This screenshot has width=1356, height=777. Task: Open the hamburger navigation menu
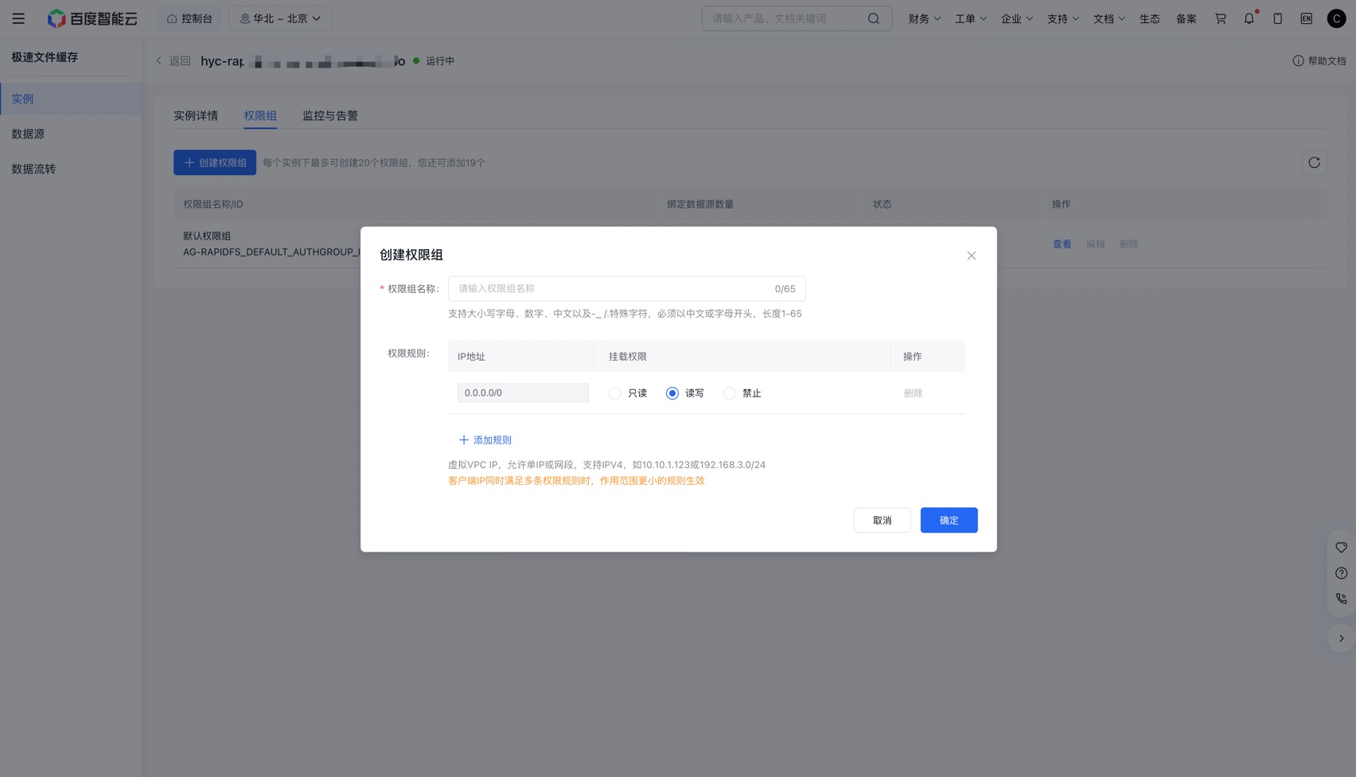pos(18,18)
